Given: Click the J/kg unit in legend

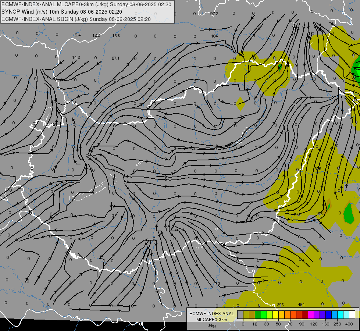Looking at the screenshot, I should tap(211, 325).
